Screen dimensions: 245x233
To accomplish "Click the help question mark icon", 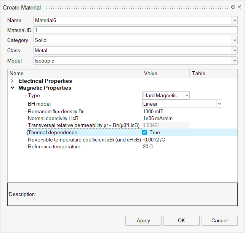I will coord(233,7).
